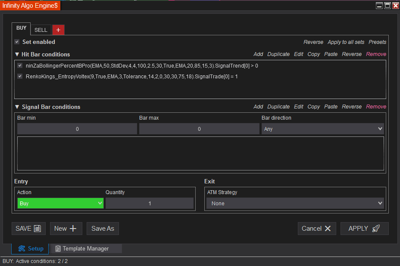Open the Action Buy dropdown
The image size is (400, 266).
(60, 203)
